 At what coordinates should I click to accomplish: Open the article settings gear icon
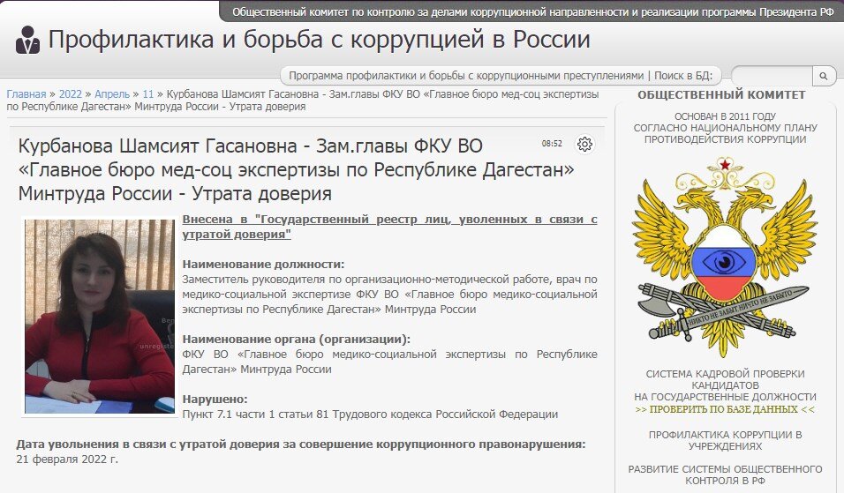(x=585, y=144)
